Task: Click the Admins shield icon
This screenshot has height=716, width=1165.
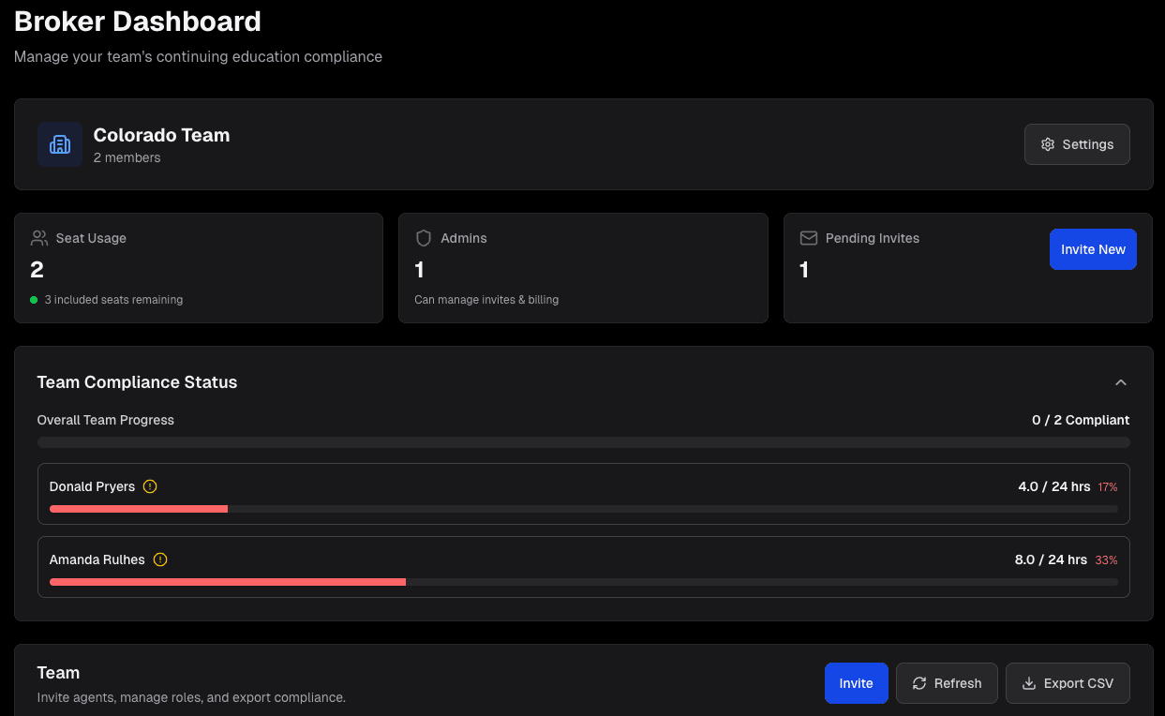Action: 424,238
